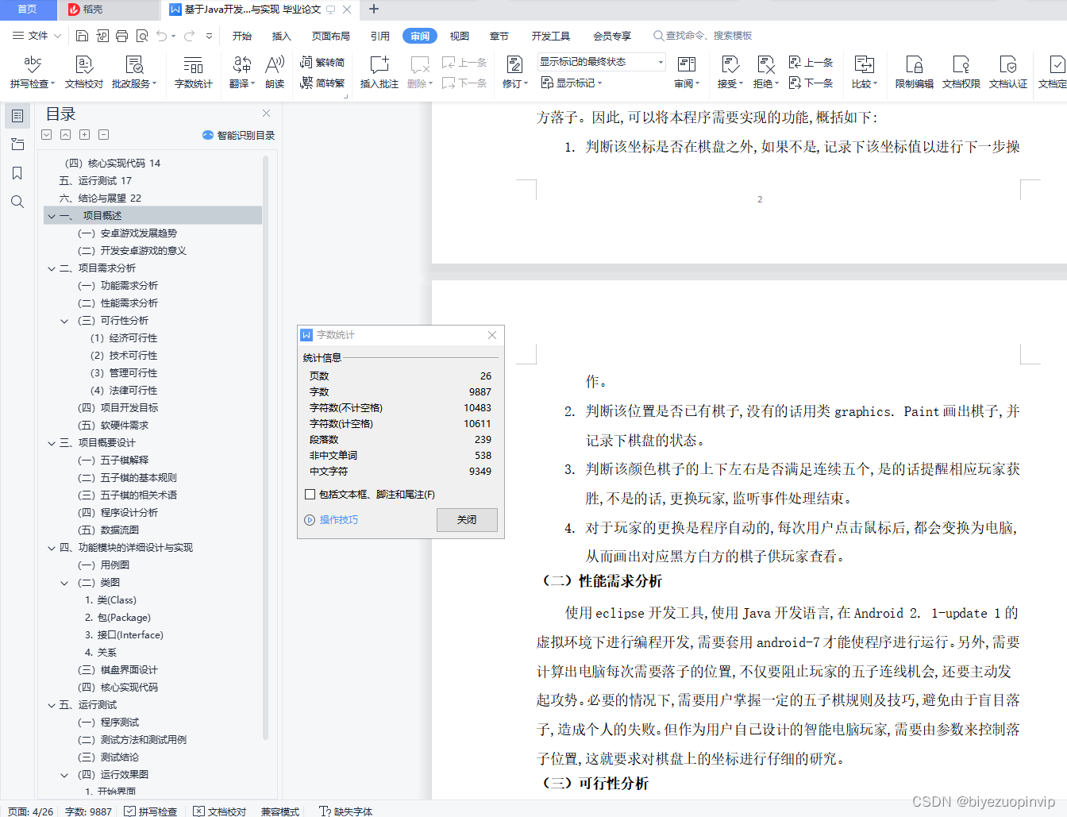Click the print icon in quick toolbar

[122, 36]
